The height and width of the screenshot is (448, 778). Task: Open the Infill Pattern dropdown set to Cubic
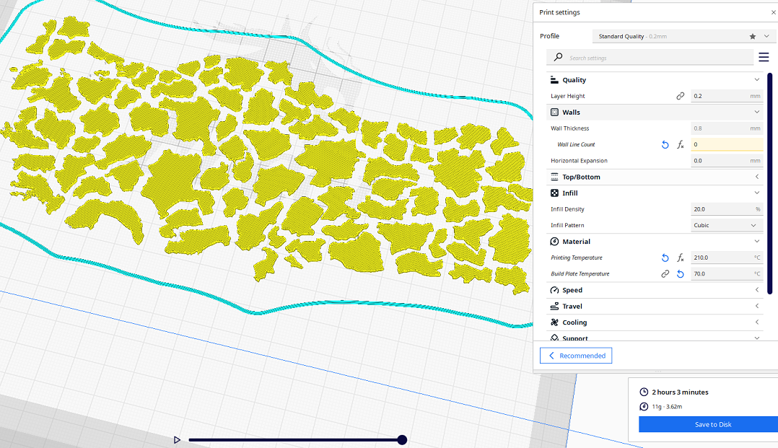click(x=726, y=226)
